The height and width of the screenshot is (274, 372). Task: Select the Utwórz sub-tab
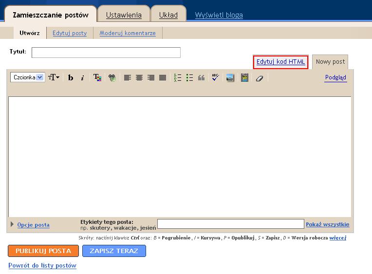pyautogui.click(x=30, y=33)
